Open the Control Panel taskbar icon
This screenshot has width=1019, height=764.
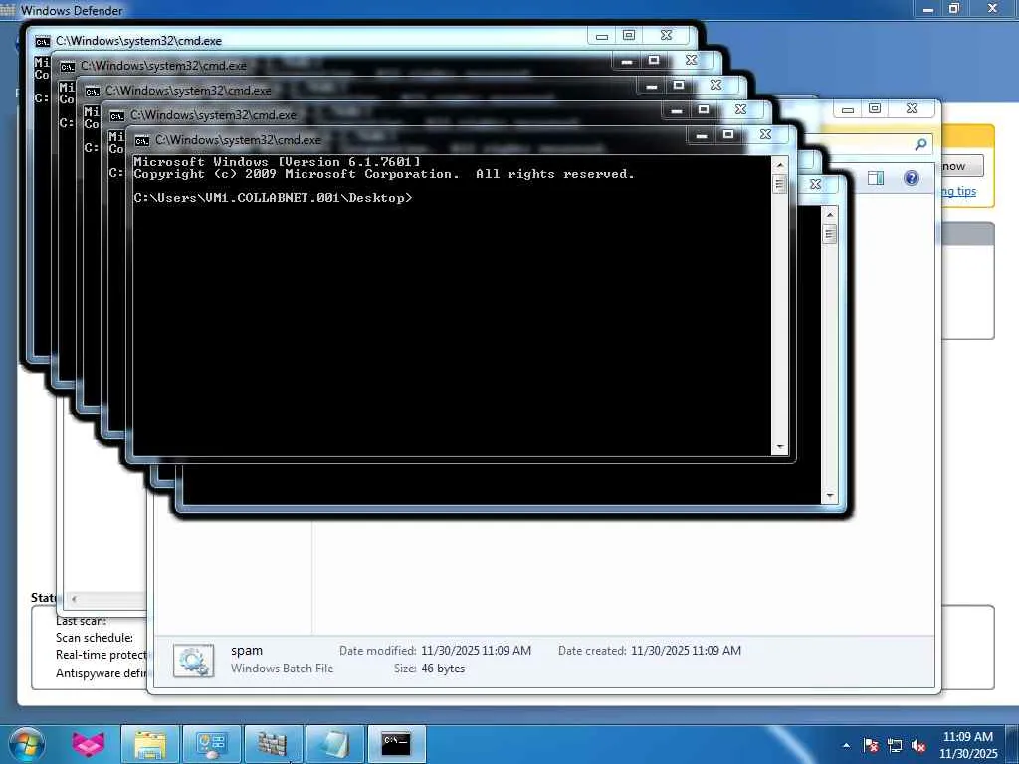212,744
